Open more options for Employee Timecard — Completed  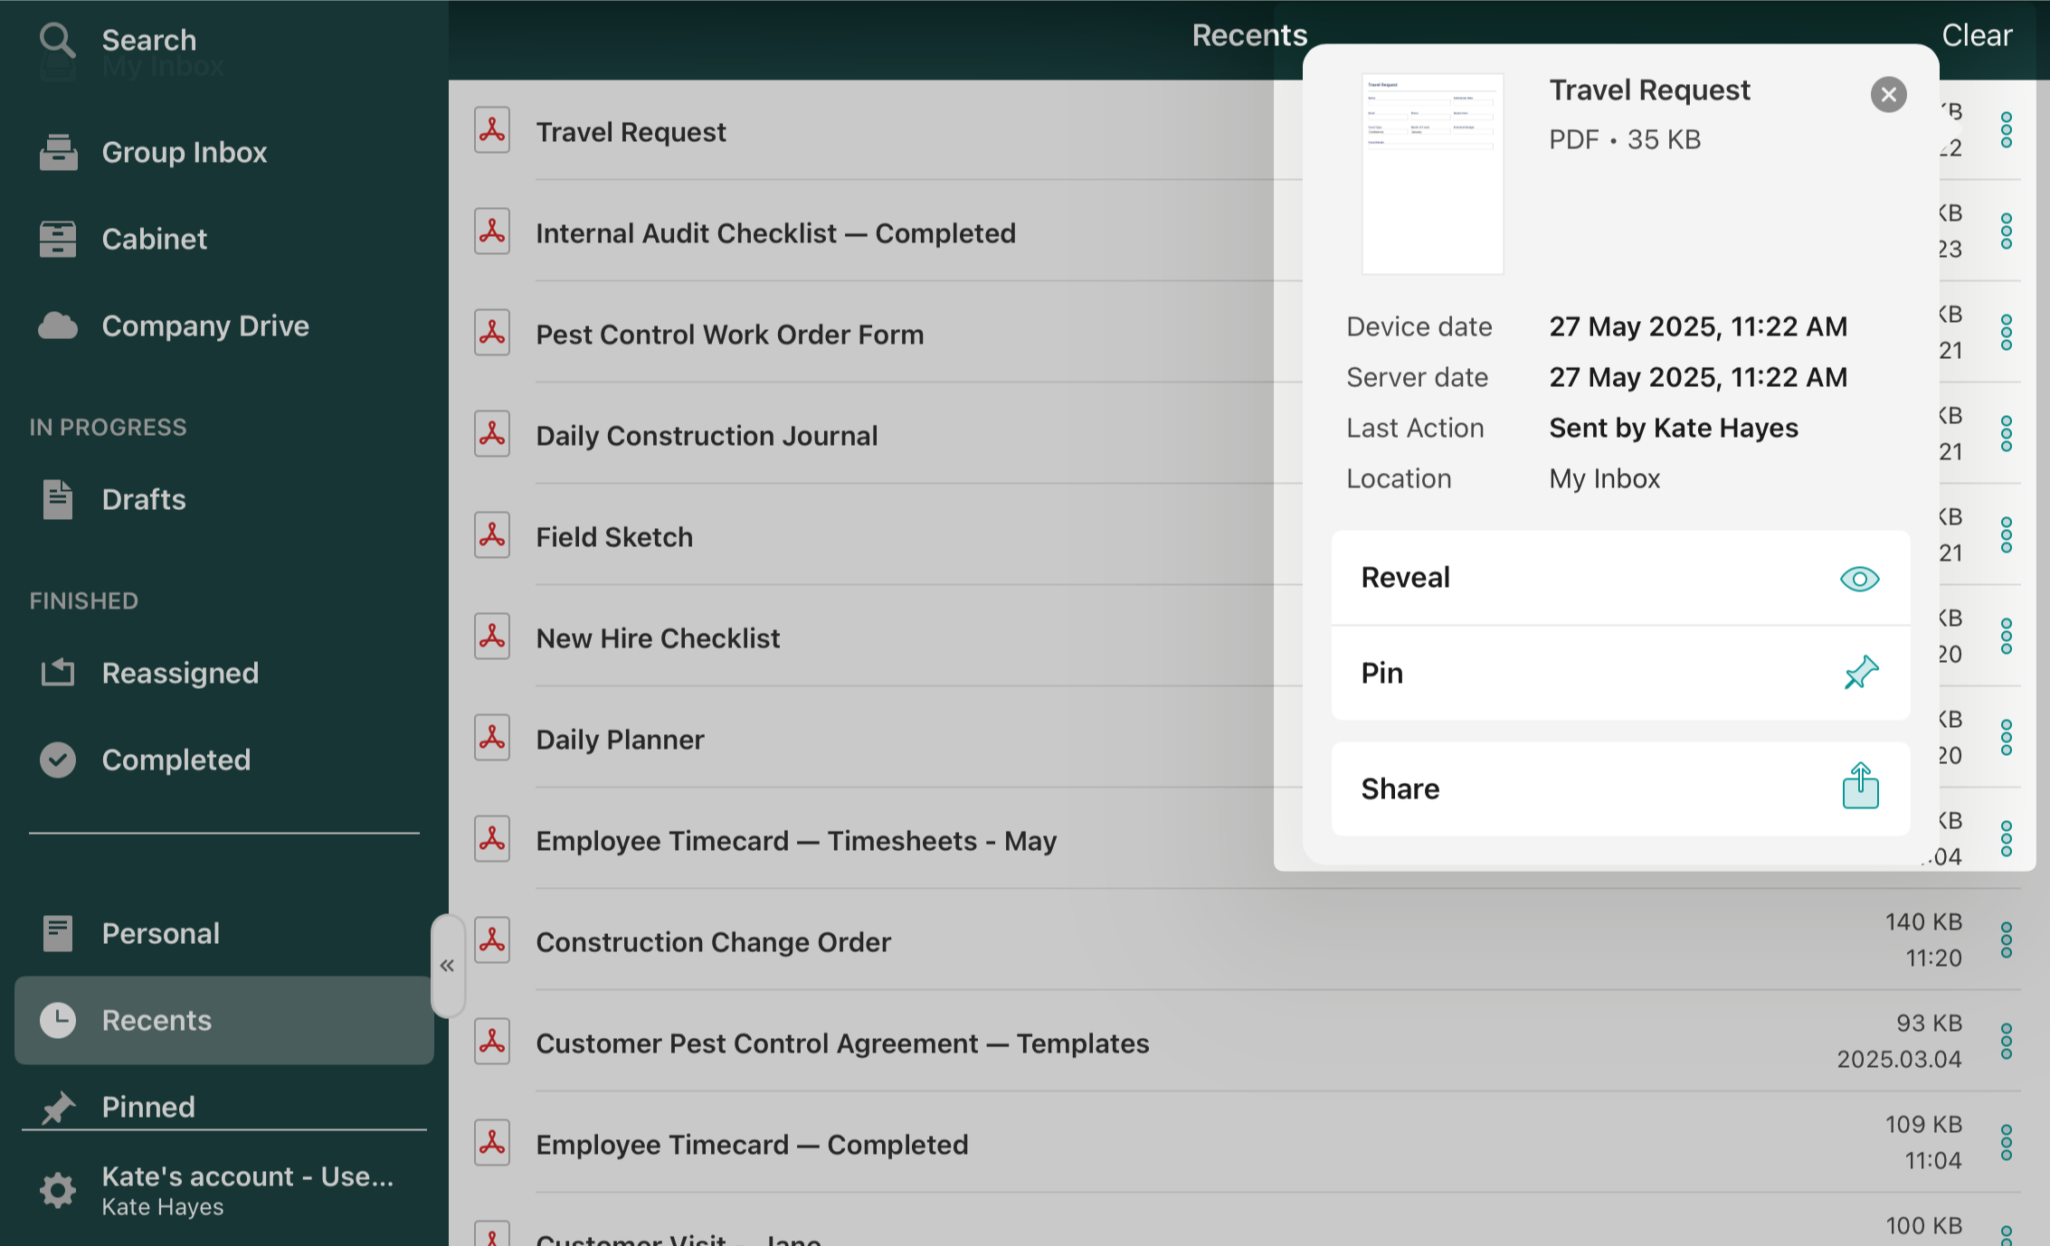[x=2006, y=1143]
